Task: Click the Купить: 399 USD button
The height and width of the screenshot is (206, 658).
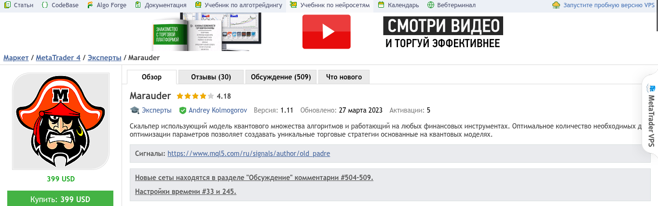Action: 60,199
